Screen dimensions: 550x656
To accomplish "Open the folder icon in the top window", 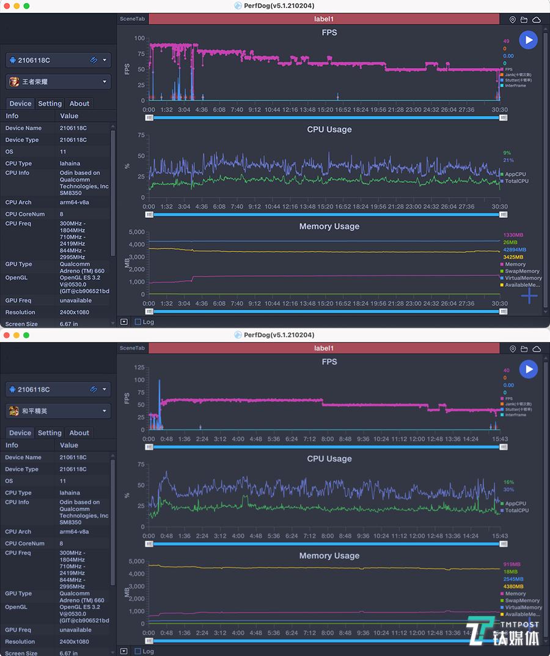I will [x=524, y=20].
